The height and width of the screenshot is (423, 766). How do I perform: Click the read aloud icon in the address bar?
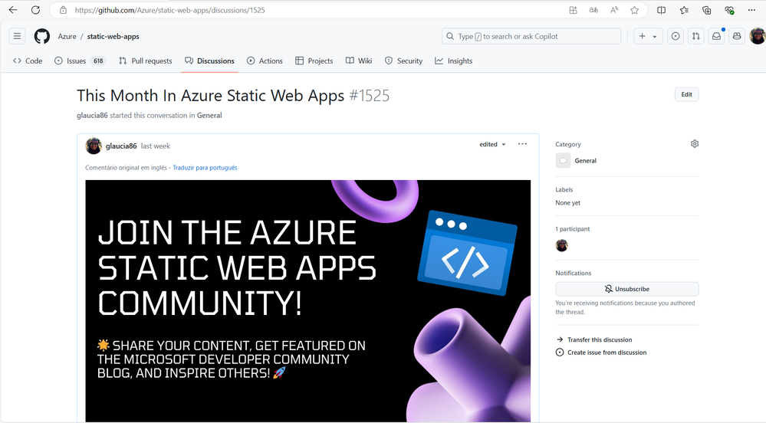[614, 10]
